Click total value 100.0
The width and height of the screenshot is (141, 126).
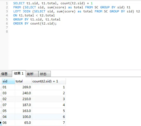(x=23, y=117)
